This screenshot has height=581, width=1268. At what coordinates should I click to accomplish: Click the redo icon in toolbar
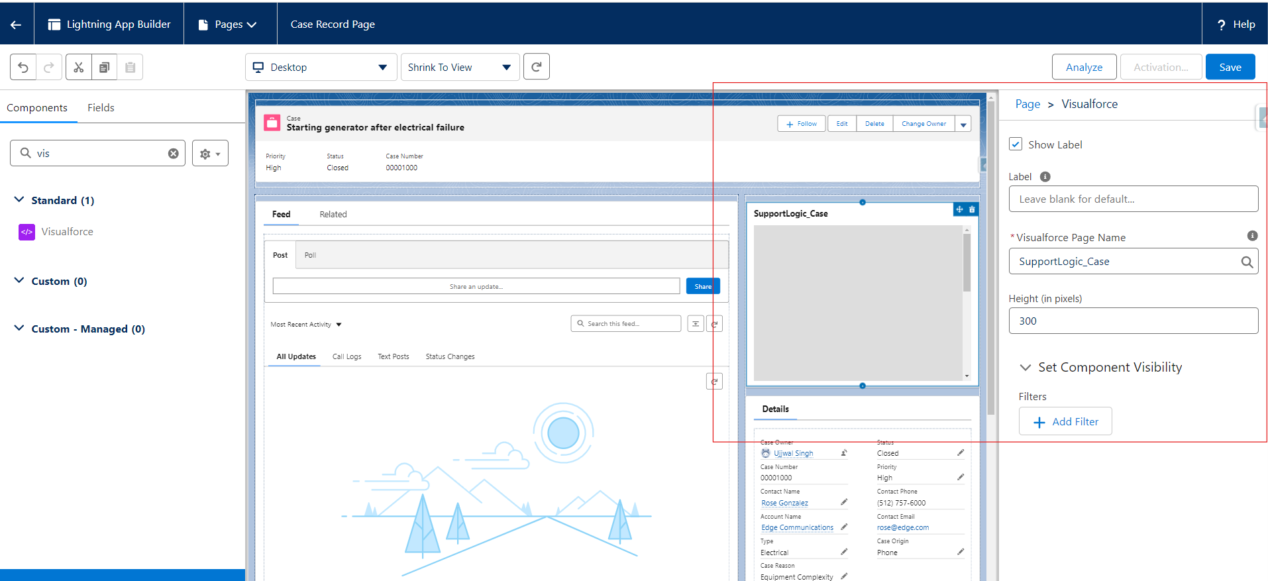(x=49, y=67)
